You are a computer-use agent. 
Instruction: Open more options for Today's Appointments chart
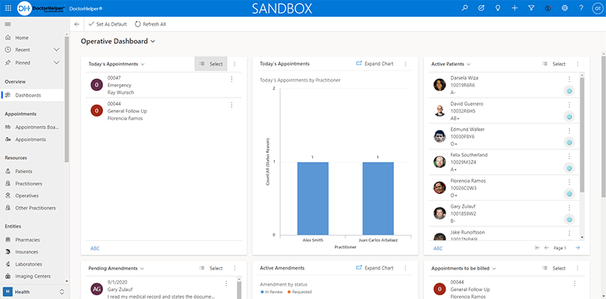click(405, 64)
